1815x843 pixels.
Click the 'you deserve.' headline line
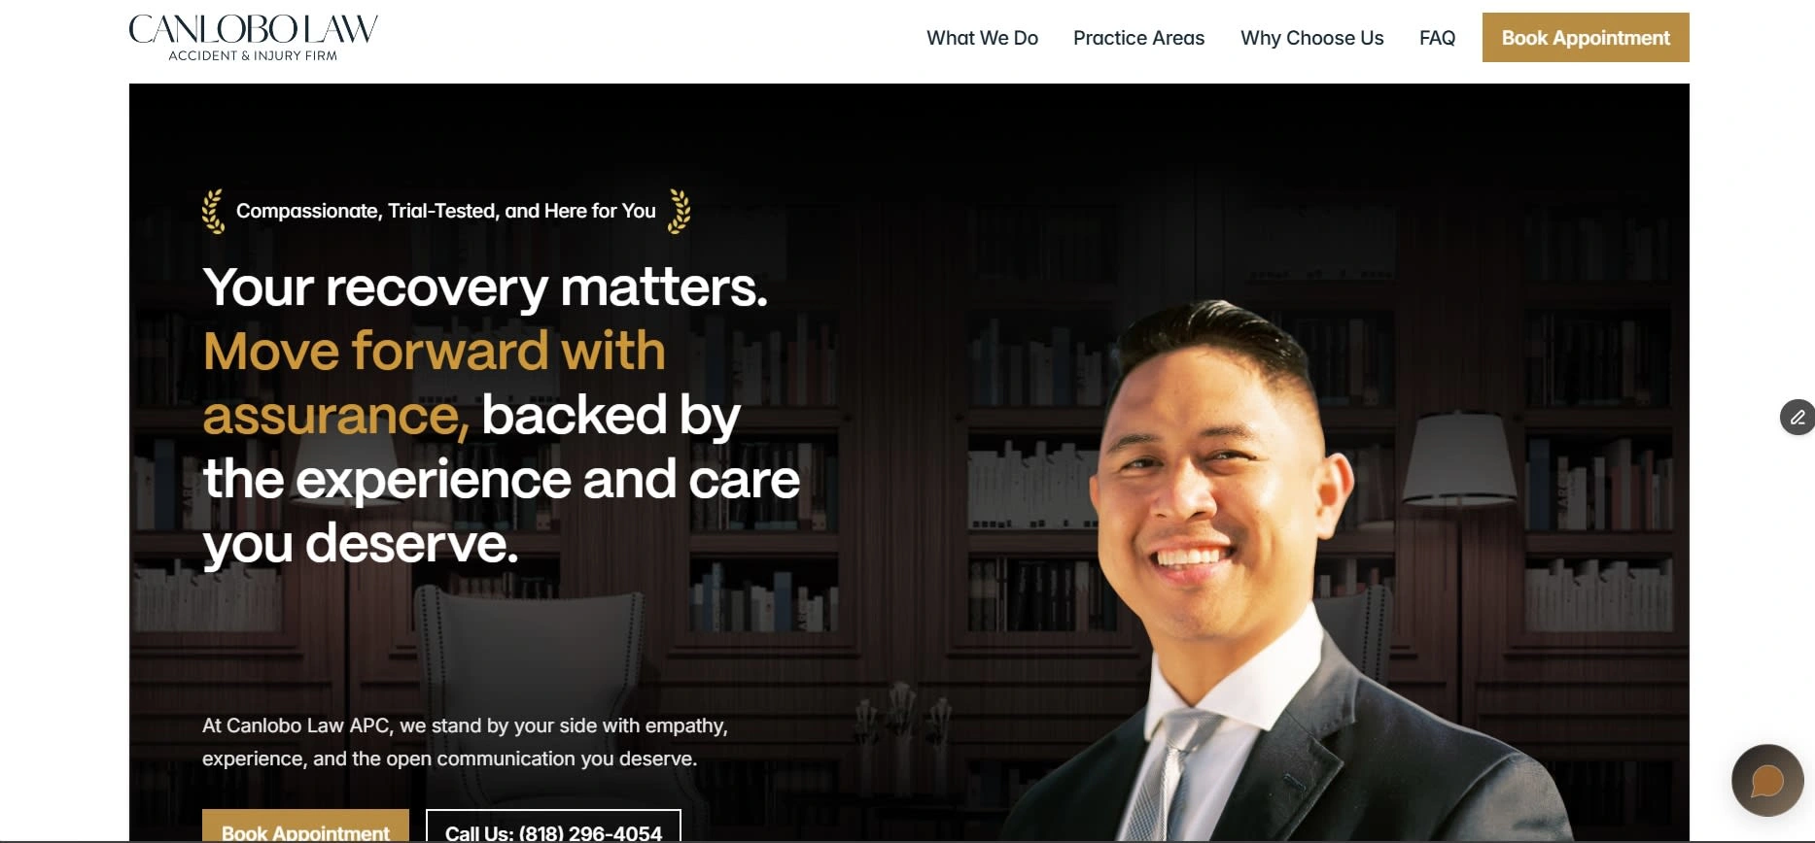click(x=361, y=544)
